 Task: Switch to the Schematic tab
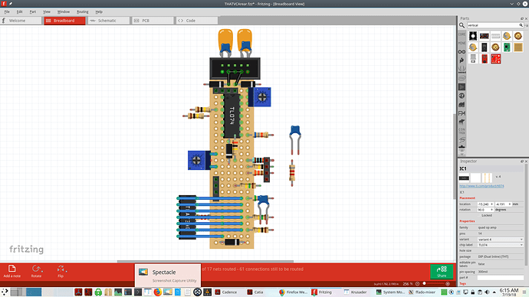109,21
